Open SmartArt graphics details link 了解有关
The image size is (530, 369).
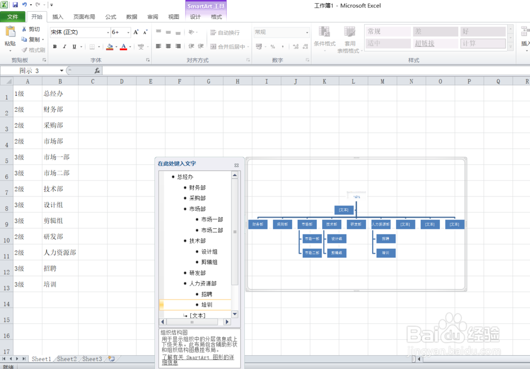[198, 360]
